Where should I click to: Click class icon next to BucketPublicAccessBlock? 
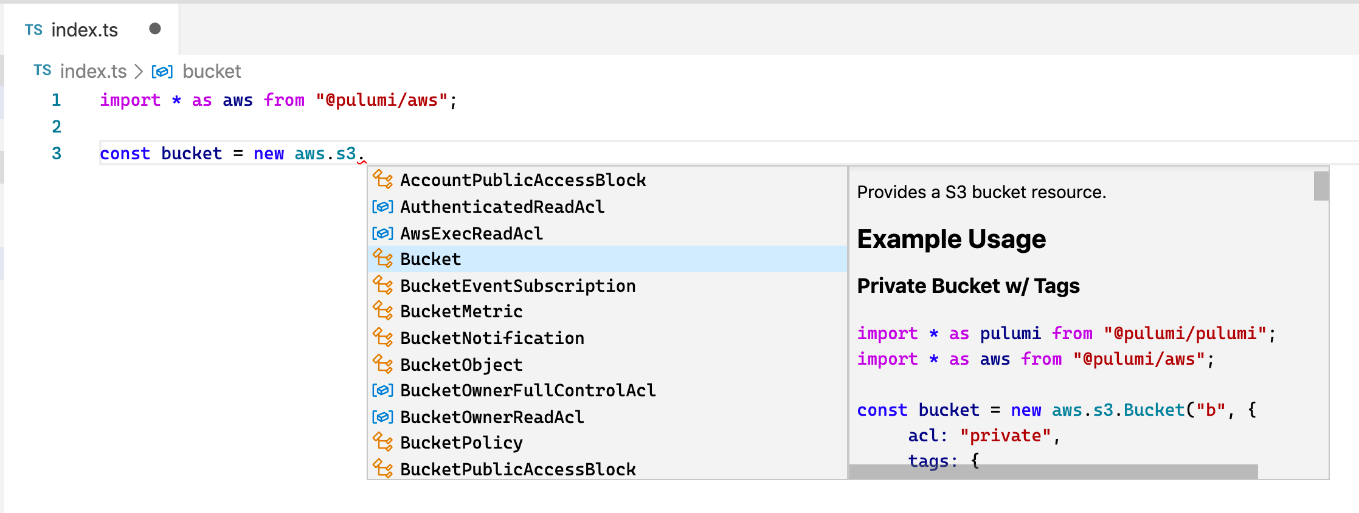(382, 469)
